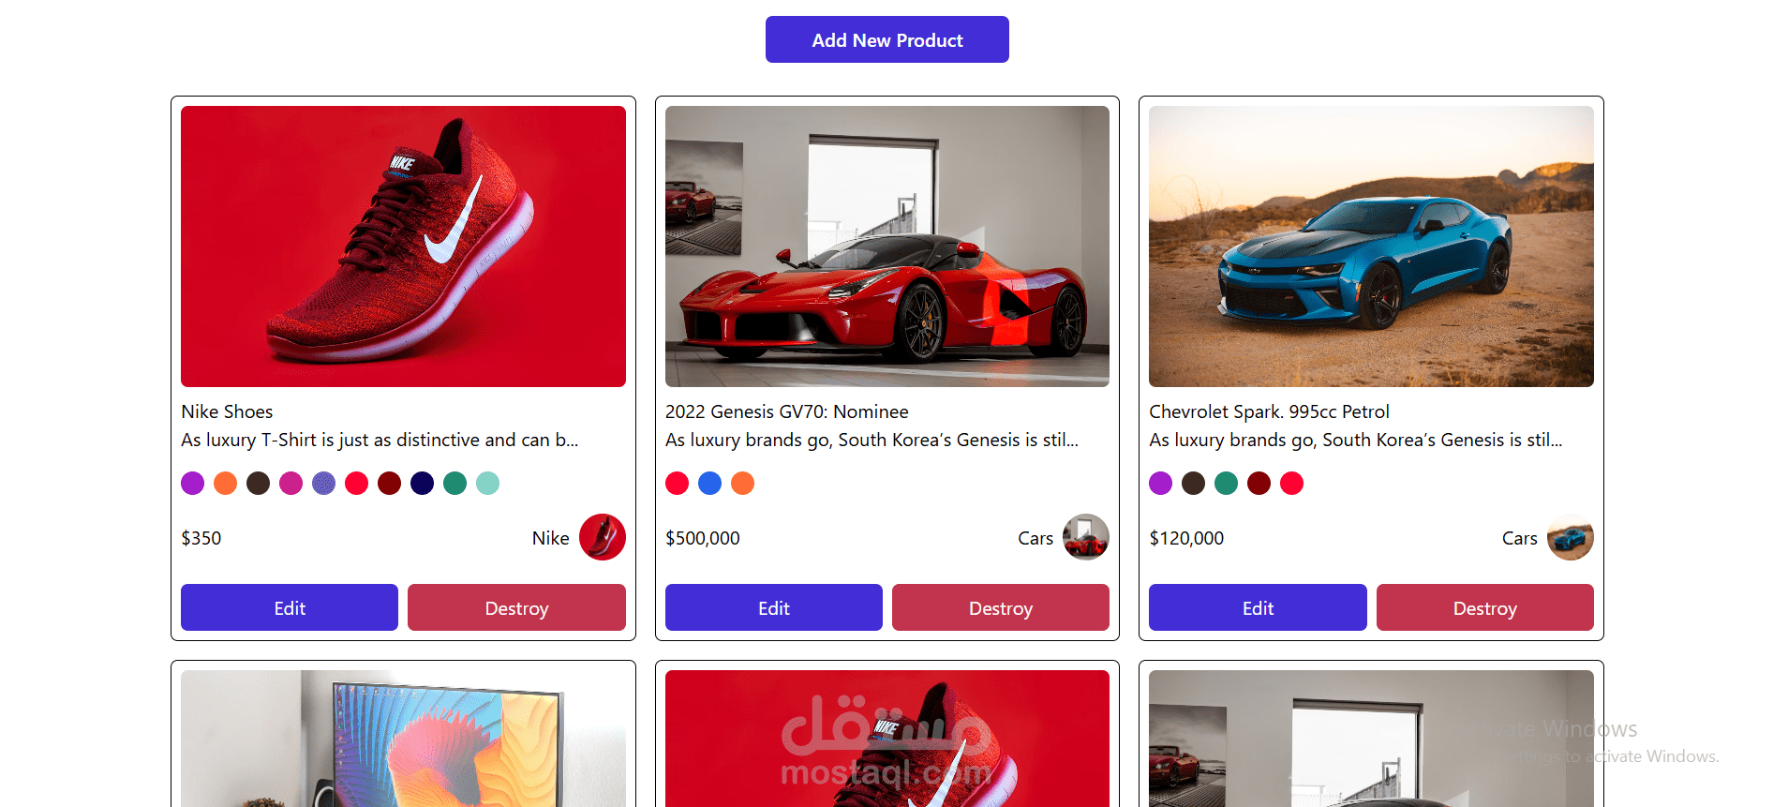Click the Chevrolet Spark product title

tap(1270, 411)
